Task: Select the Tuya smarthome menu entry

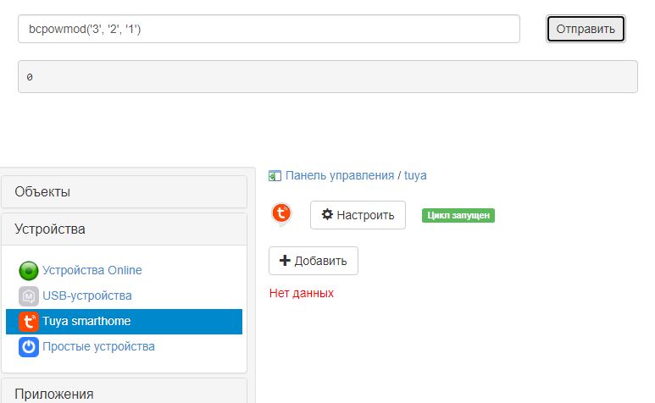Action: [86, 322]
